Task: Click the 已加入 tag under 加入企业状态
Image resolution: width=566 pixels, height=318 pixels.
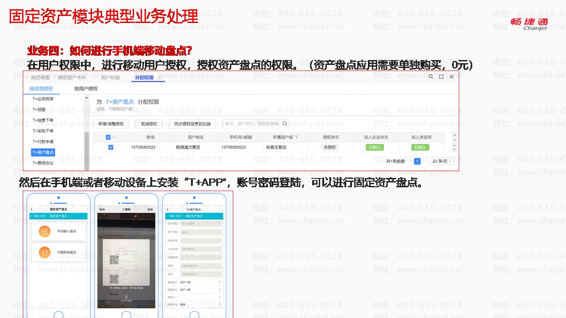Action: coord(374,148)
